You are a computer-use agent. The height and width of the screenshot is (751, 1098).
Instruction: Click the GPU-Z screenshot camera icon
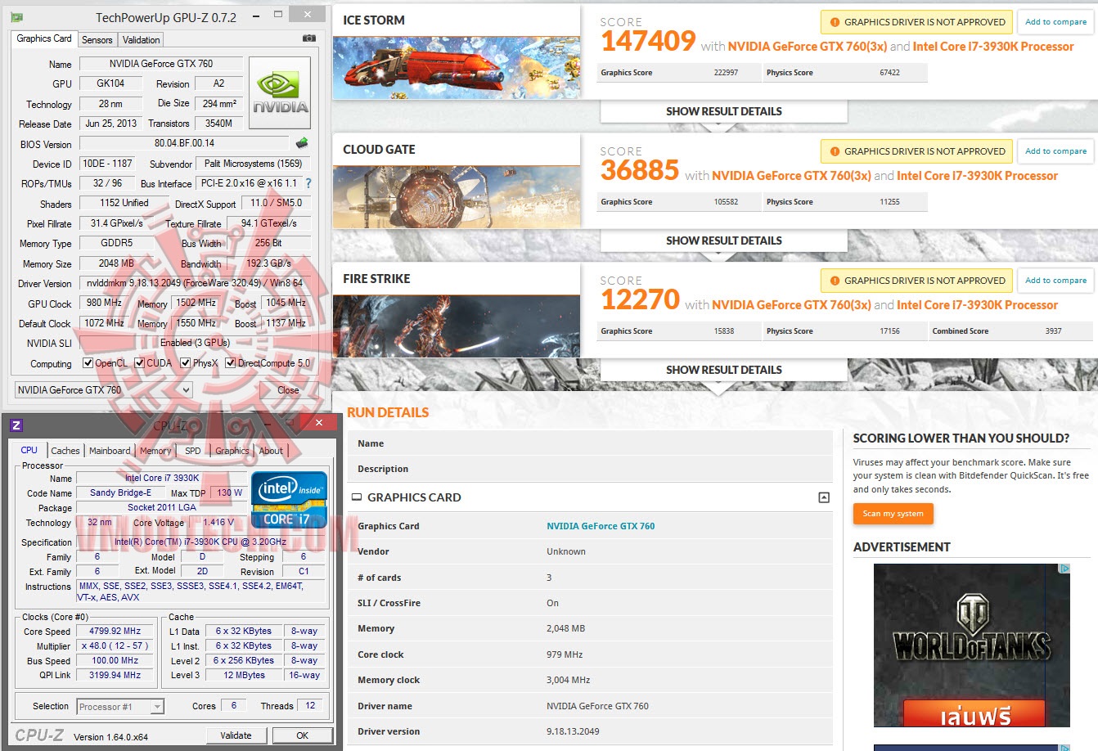[x=309, y=38]
